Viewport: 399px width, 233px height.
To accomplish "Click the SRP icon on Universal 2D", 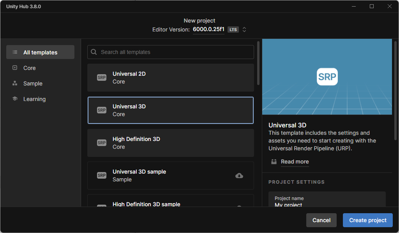I will tap(102, 78).
